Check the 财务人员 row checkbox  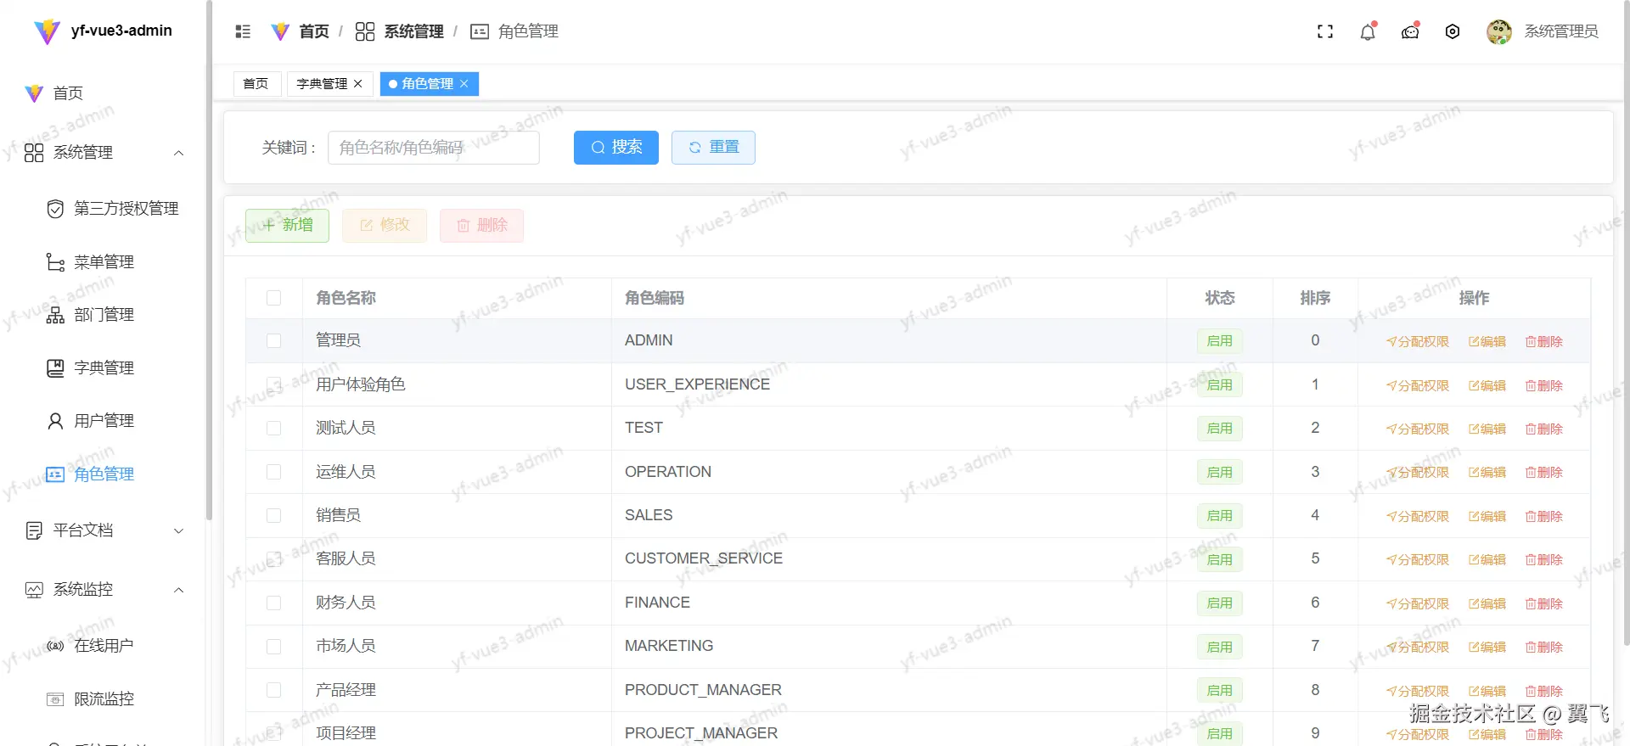coord(273,603)
